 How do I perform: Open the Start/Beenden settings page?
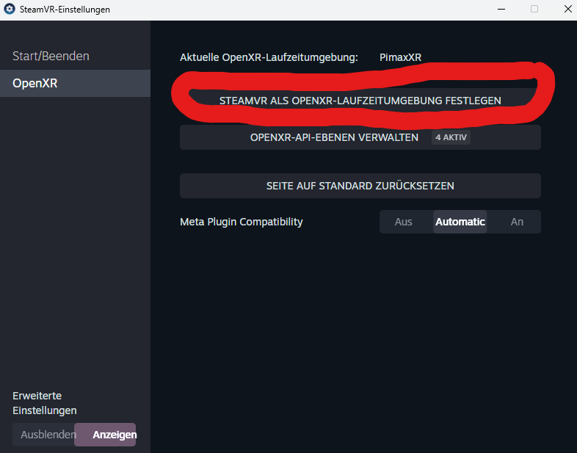pos(75,56)
